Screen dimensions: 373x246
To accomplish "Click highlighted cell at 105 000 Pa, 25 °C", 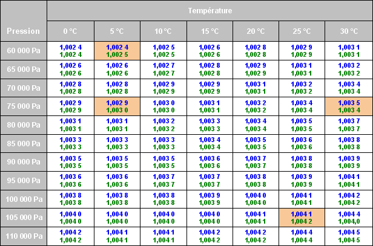I will pyautogui.click(x=302, y=218).
